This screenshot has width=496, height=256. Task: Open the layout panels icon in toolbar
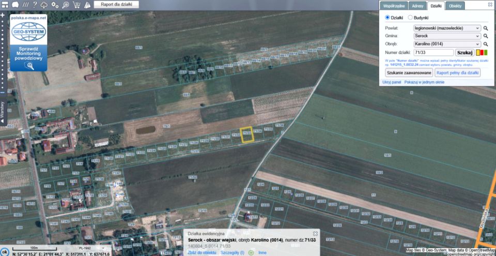(5, 5)
